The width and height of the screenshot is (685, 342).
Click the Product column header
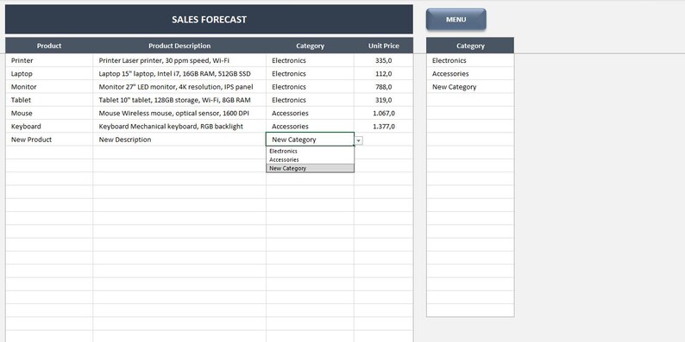coord(49,46)
